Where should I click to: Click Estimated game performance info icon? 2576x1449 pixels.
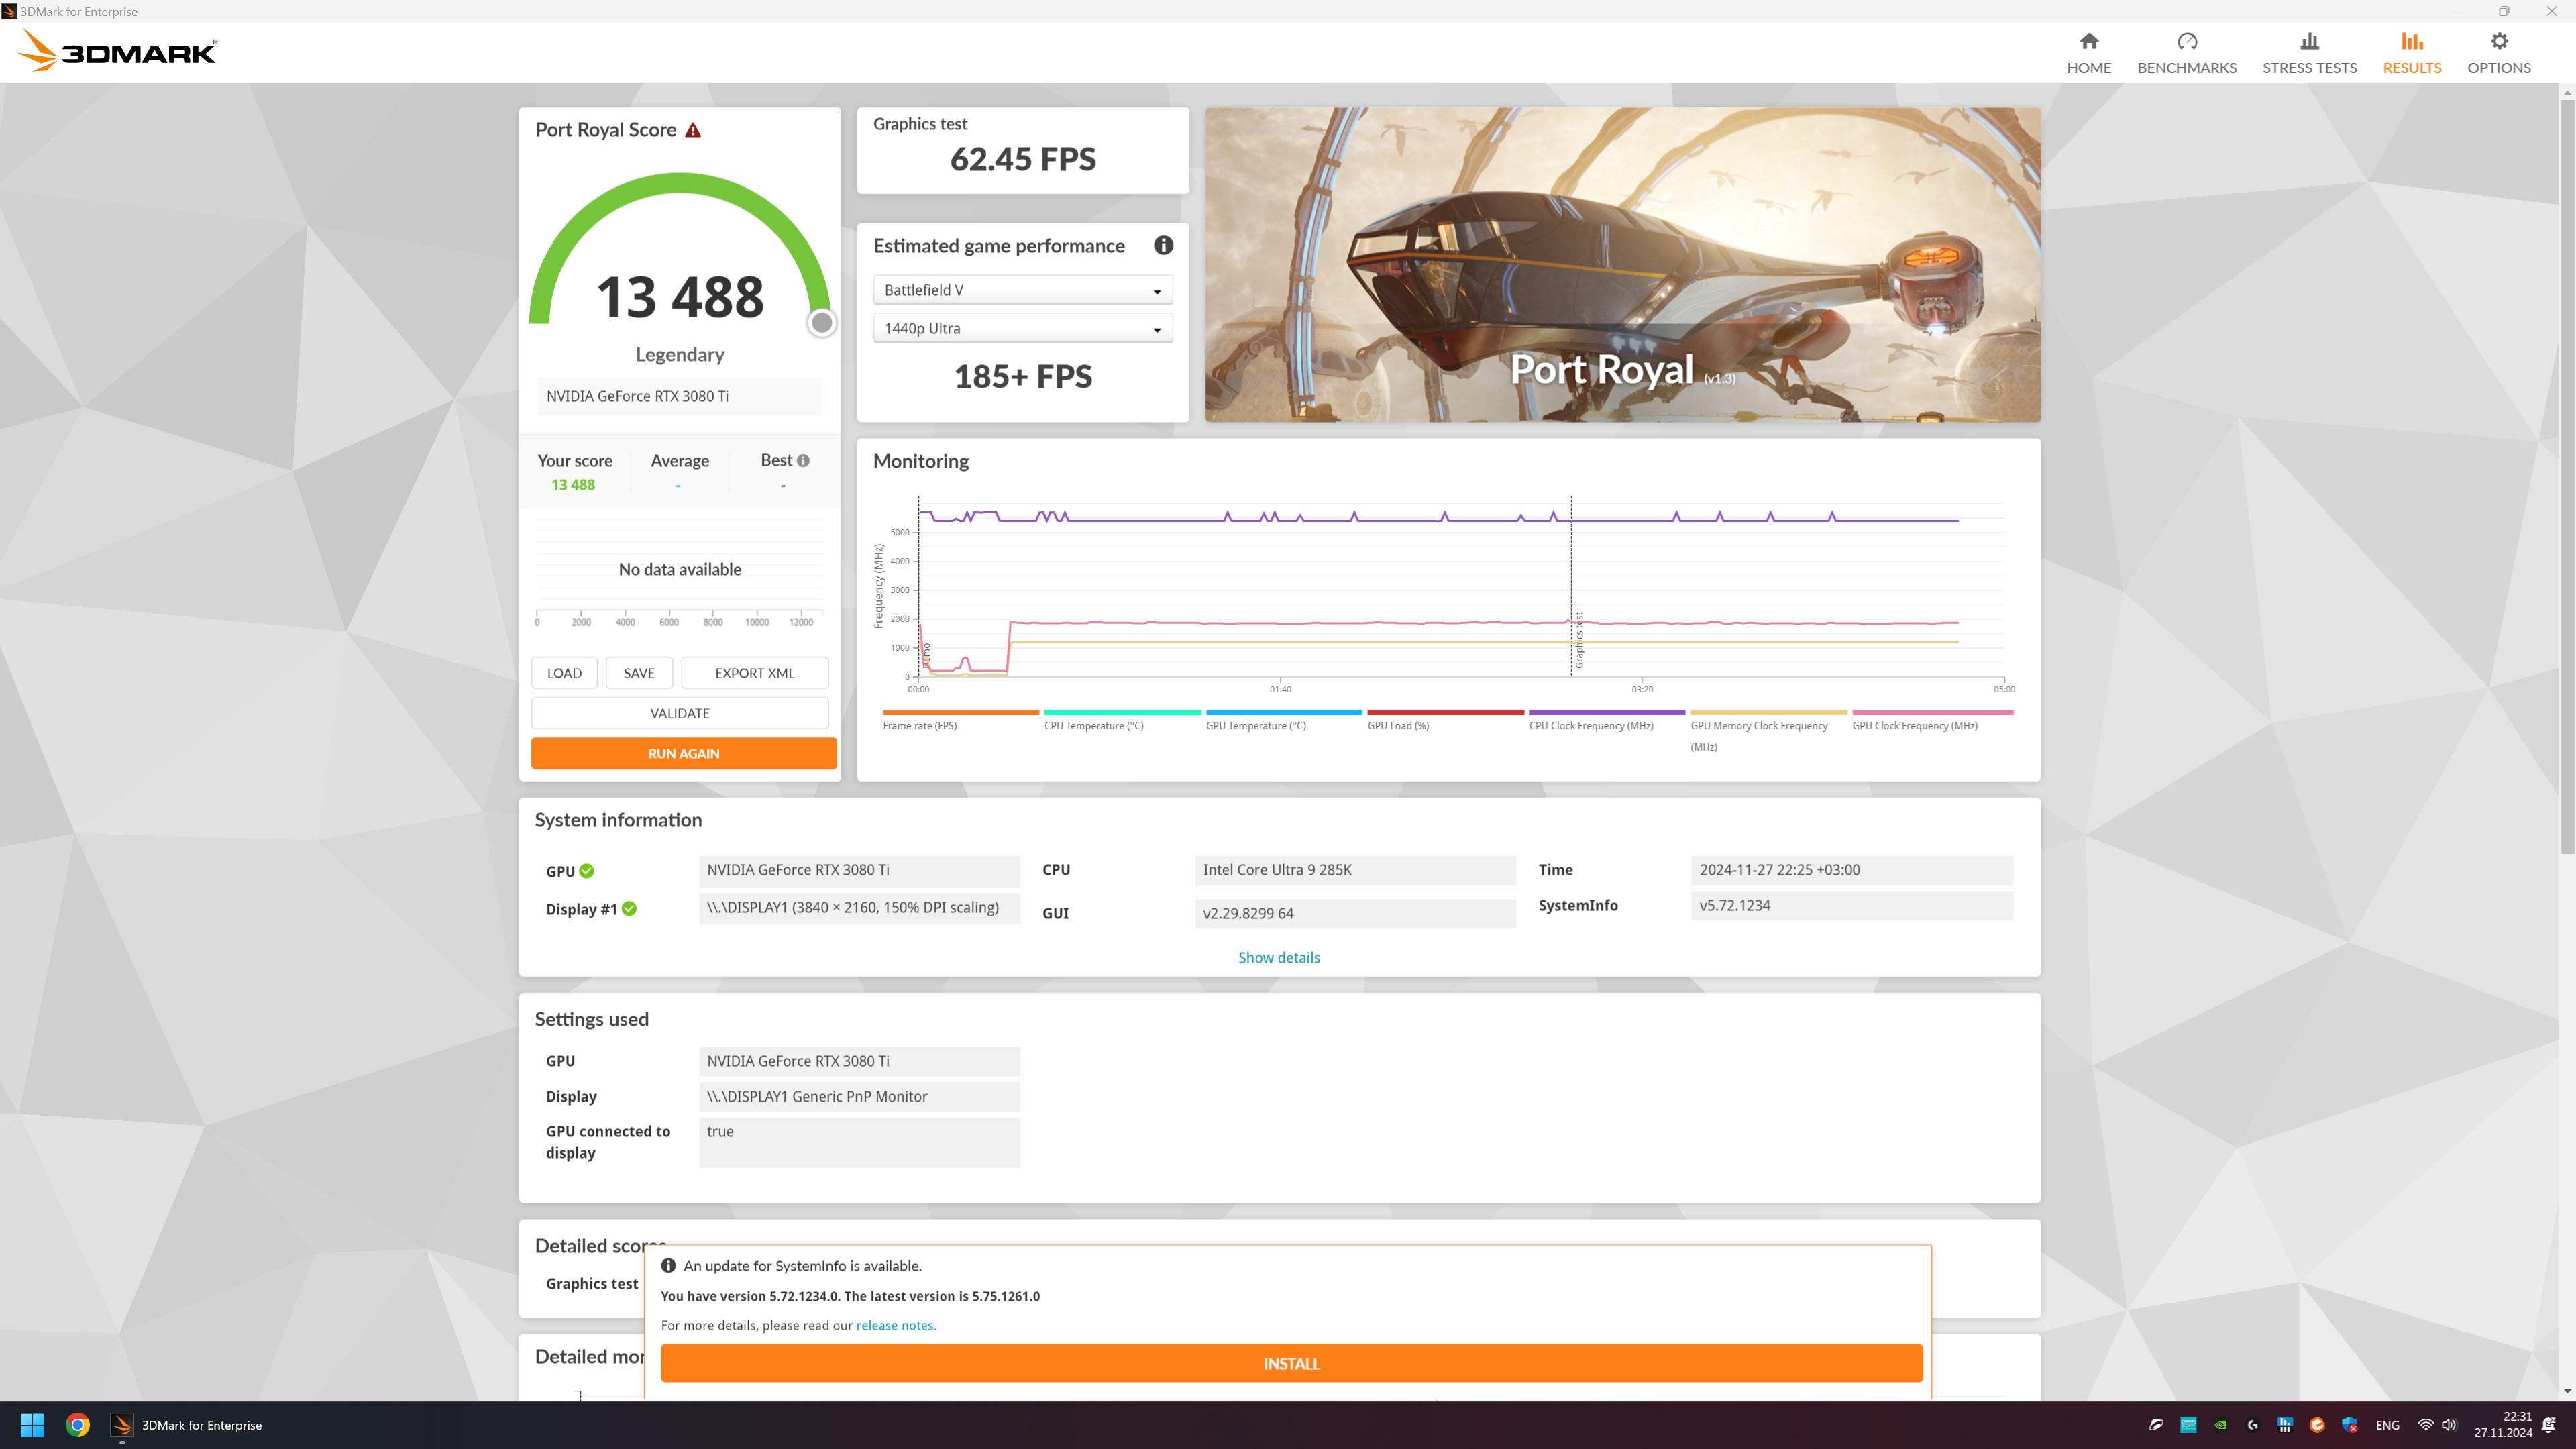click(x=1163, y=245)
